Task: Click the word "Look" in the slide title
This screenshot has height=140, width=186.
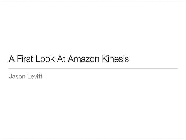Action: (44, 59)
